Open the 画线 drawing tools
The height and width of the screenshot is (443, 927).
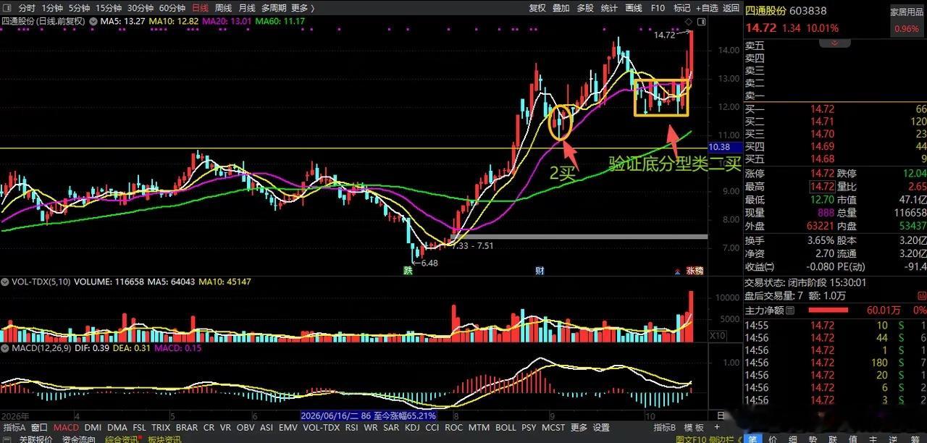coord(634,8)
